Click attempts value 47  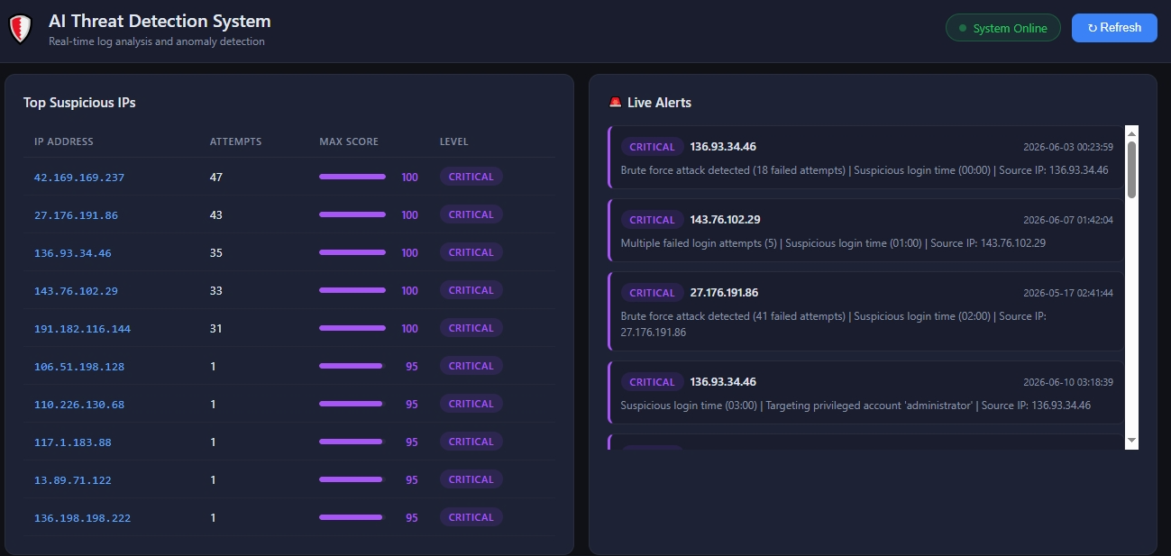point(216,178)
